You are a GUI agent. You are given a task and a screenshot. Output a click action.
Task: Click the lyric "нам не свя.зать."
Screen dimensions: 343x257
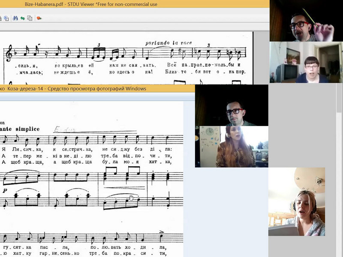tap(132, 65)
